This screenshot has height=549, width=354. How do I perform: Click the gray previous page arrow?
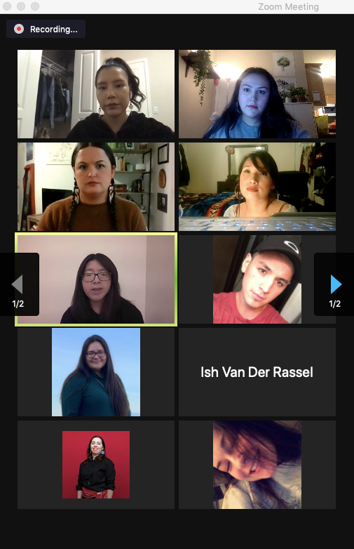point(17,284)
